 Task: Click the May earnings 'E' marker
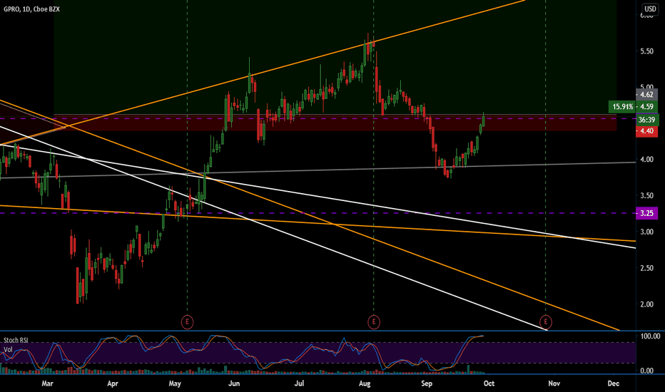pyautogui.click(x=187, y=322)
